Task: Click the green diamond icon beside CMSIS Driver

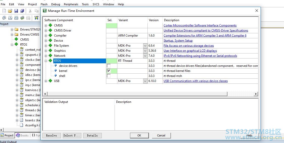Action: [50, 31]
